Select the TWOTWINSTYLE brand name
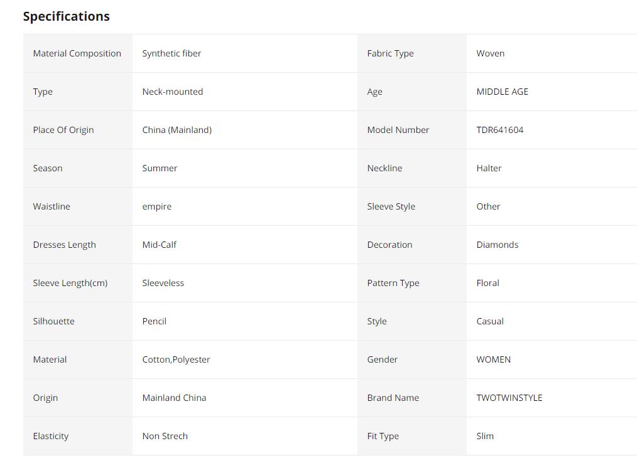The image size is (637, 468). [x=509, y=398]
